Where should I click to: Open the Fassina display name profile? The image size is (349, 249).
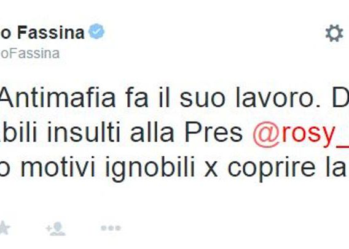coord(42,33)
